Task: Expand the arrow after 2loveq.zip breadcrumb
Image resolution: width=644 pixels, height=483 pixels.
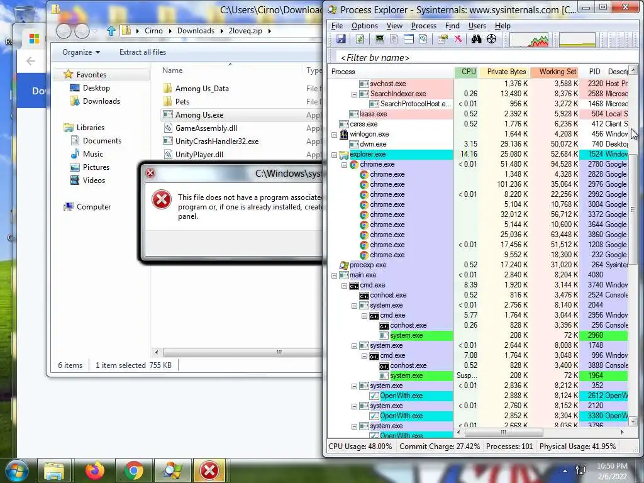Action: 269,31
